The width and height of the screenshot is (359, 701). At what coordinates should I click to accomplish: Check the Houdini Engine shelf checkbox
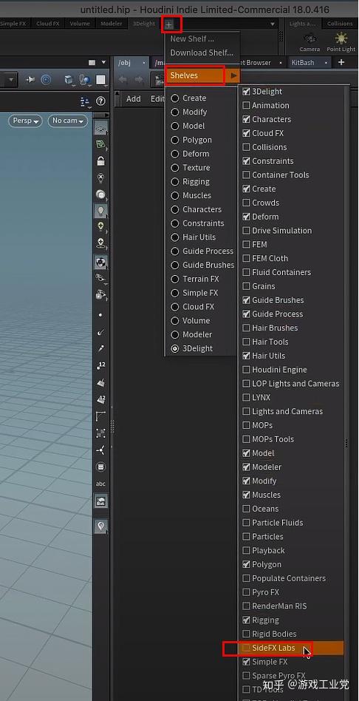pyautogui.click(x=246, y=370)
